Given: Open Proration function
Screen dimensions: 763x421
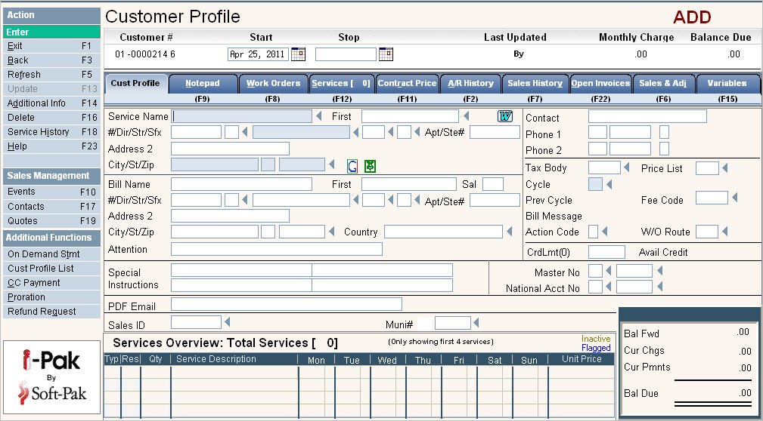Looking at the screenshot, I should pos(51,297).
